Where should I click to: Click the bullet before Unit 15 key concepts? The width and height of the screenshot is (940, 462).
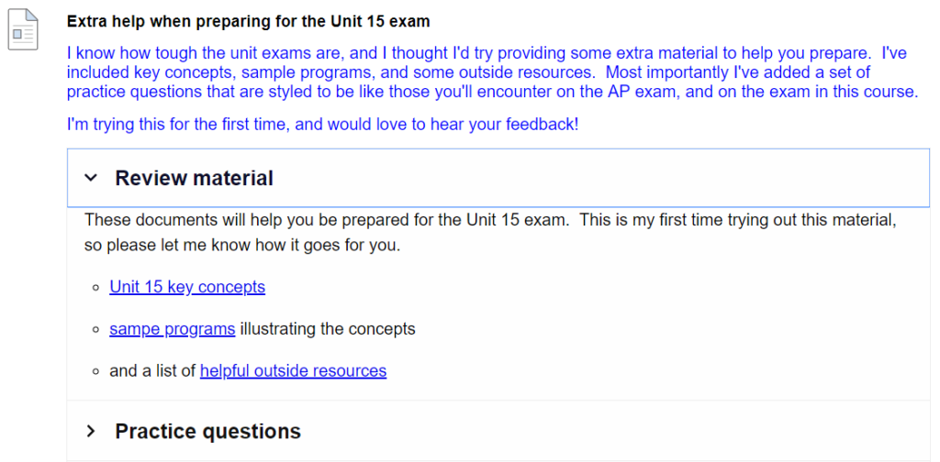(95, 288)
